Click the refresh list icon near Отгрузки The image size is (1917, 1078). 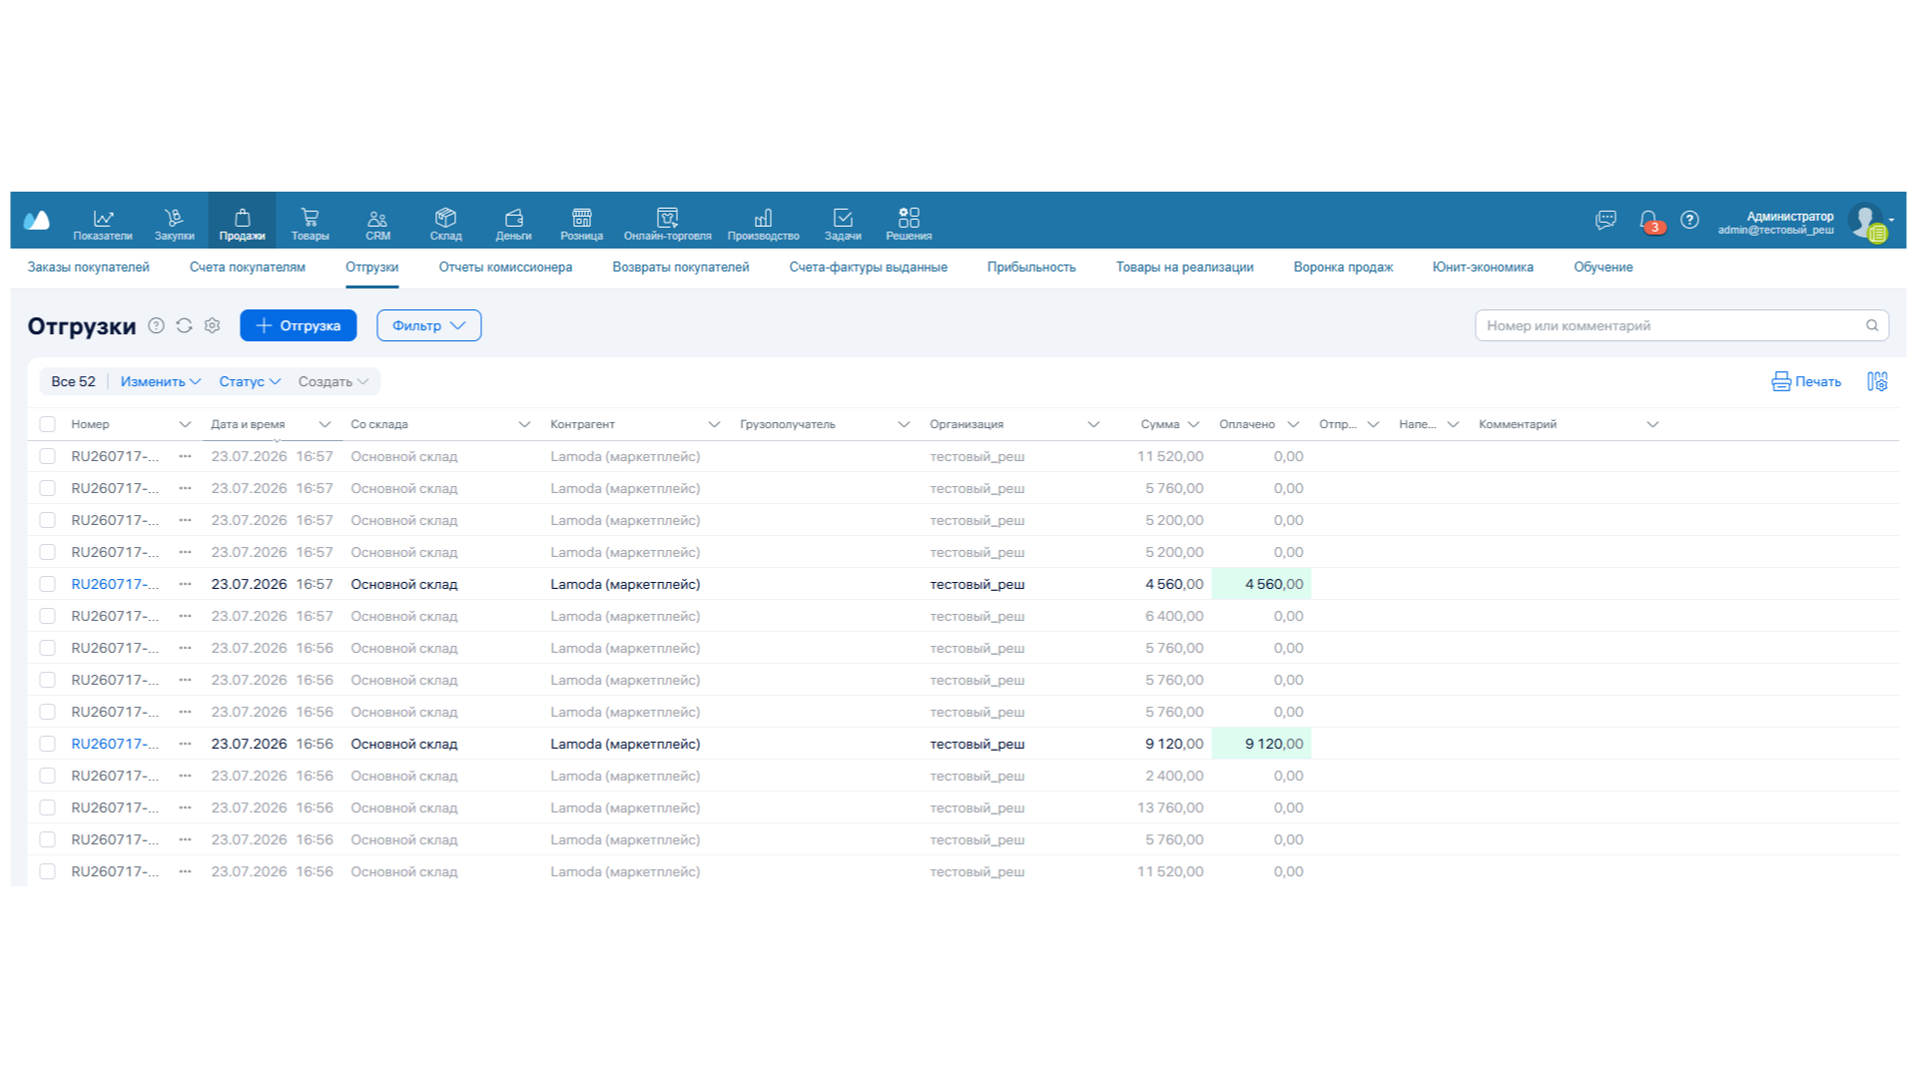coord(184,325)
